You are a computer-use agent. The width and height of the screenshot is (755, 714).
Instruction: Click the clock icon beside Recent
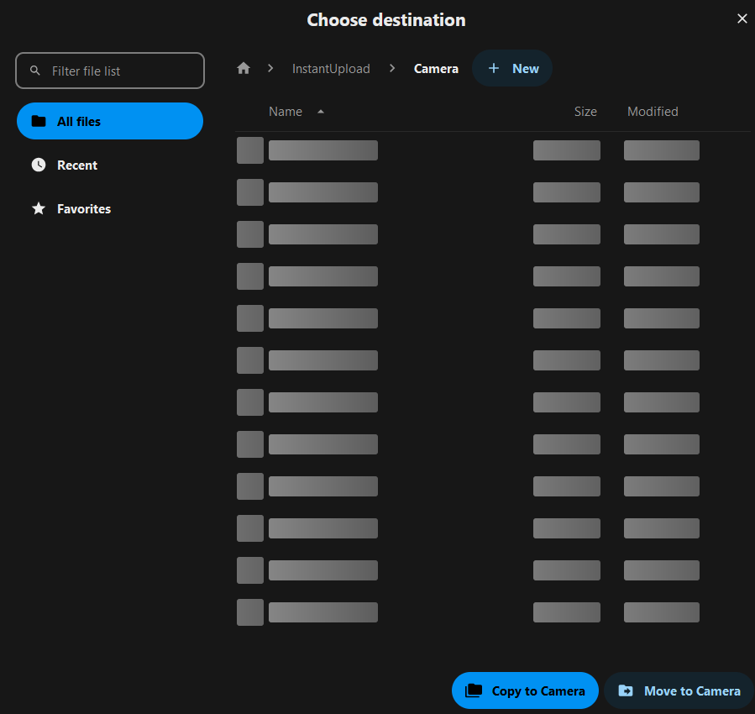click(39, 165)
